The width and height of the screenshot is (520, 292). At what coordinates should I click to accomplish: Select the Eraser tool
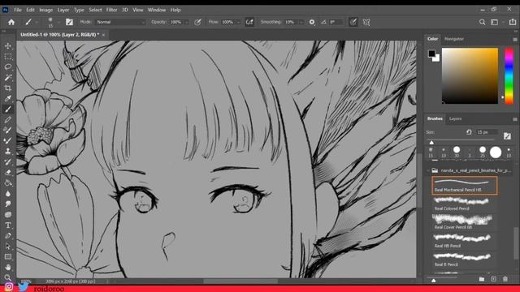click(x=8, y=172)
